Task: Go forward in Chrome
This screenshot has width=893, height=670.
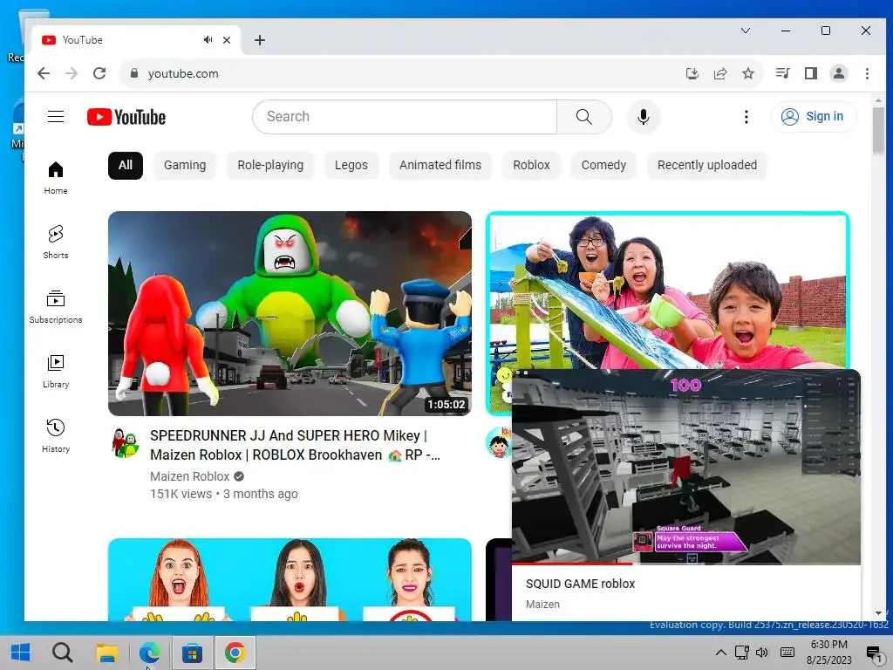Action: 72,73
